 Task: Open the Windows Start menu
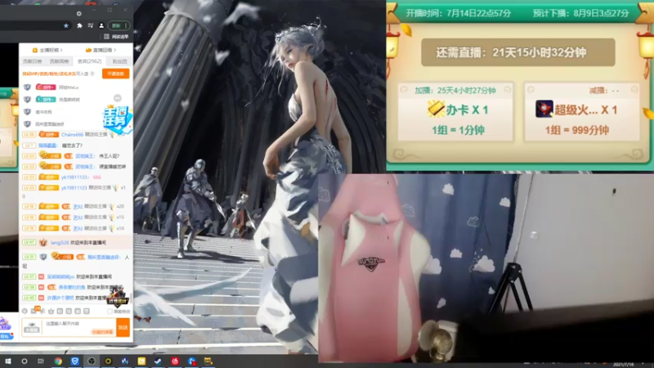pyautogui.click(x=7, y=361)
